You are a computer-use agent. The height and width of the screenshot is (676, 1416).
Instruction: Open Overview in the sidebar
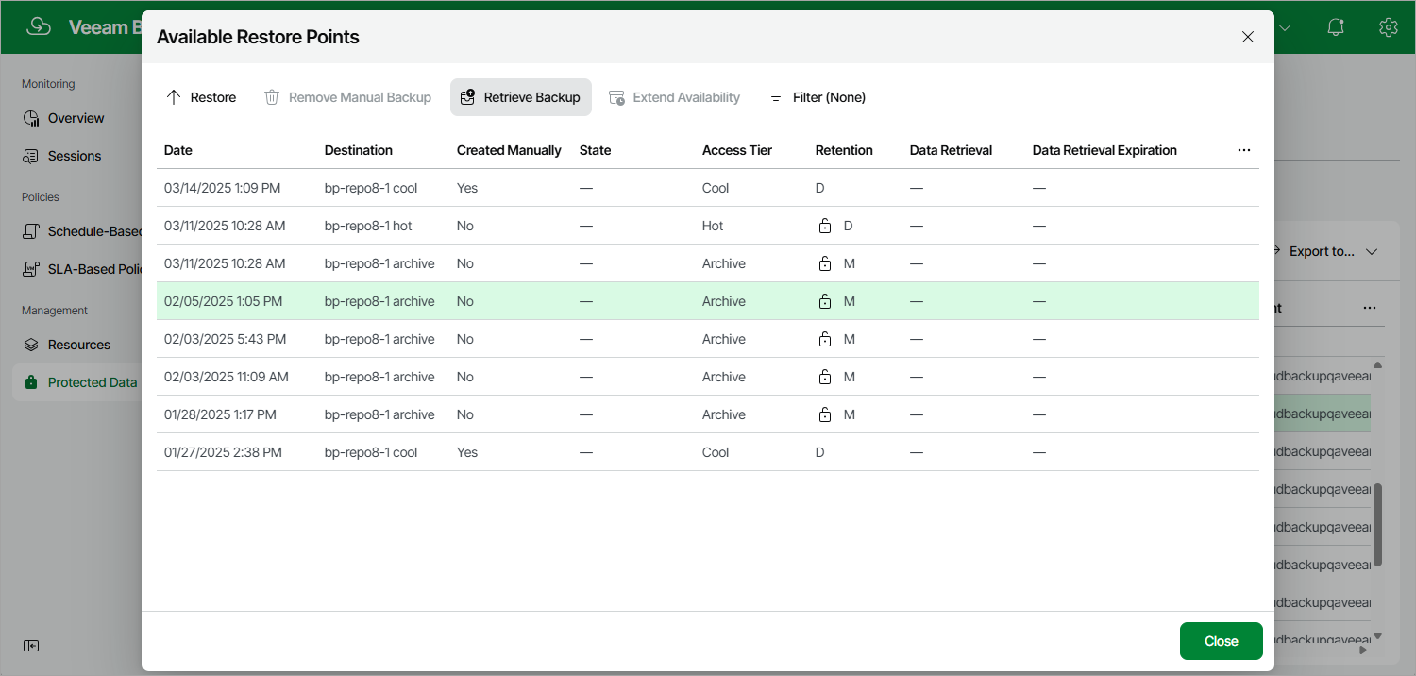click(76, 118)
